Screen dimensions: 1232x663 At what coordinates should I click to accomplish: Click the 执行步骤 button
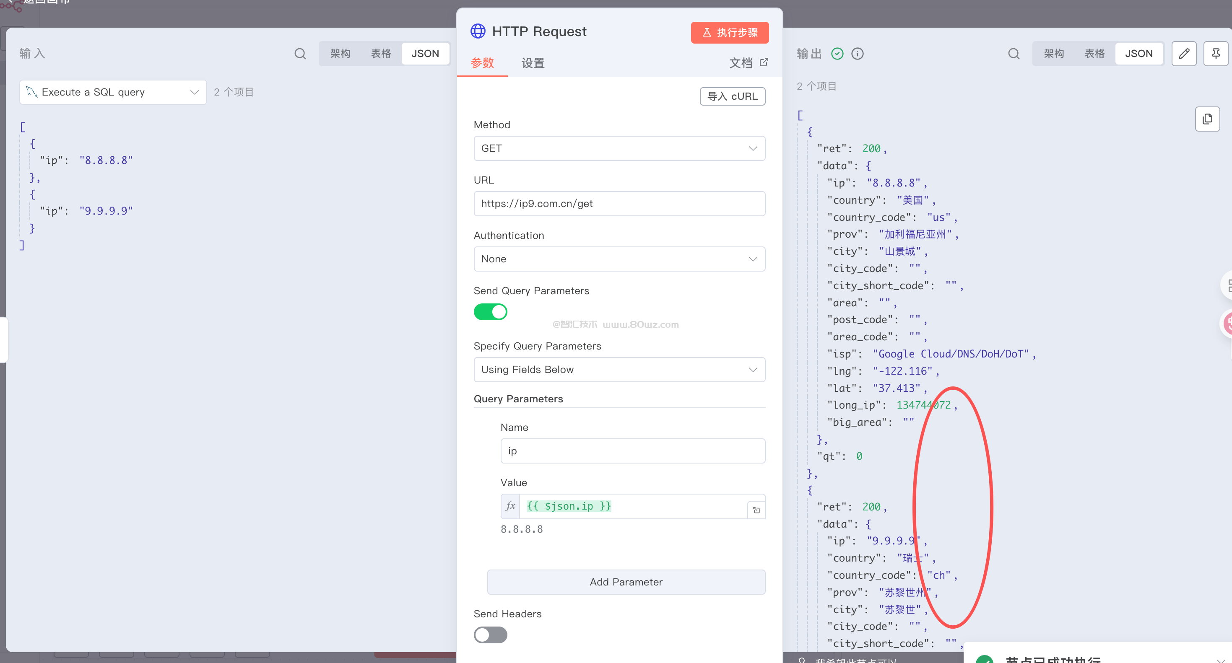[x=729, y=33]
